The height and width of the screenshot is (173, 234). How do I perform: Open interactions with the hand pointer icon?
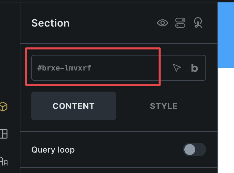point(198,23)
